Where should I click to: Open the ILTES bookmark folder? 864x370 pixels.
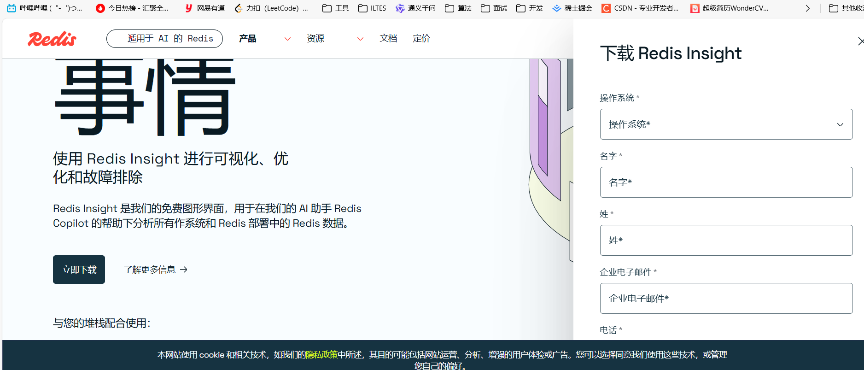372,8
